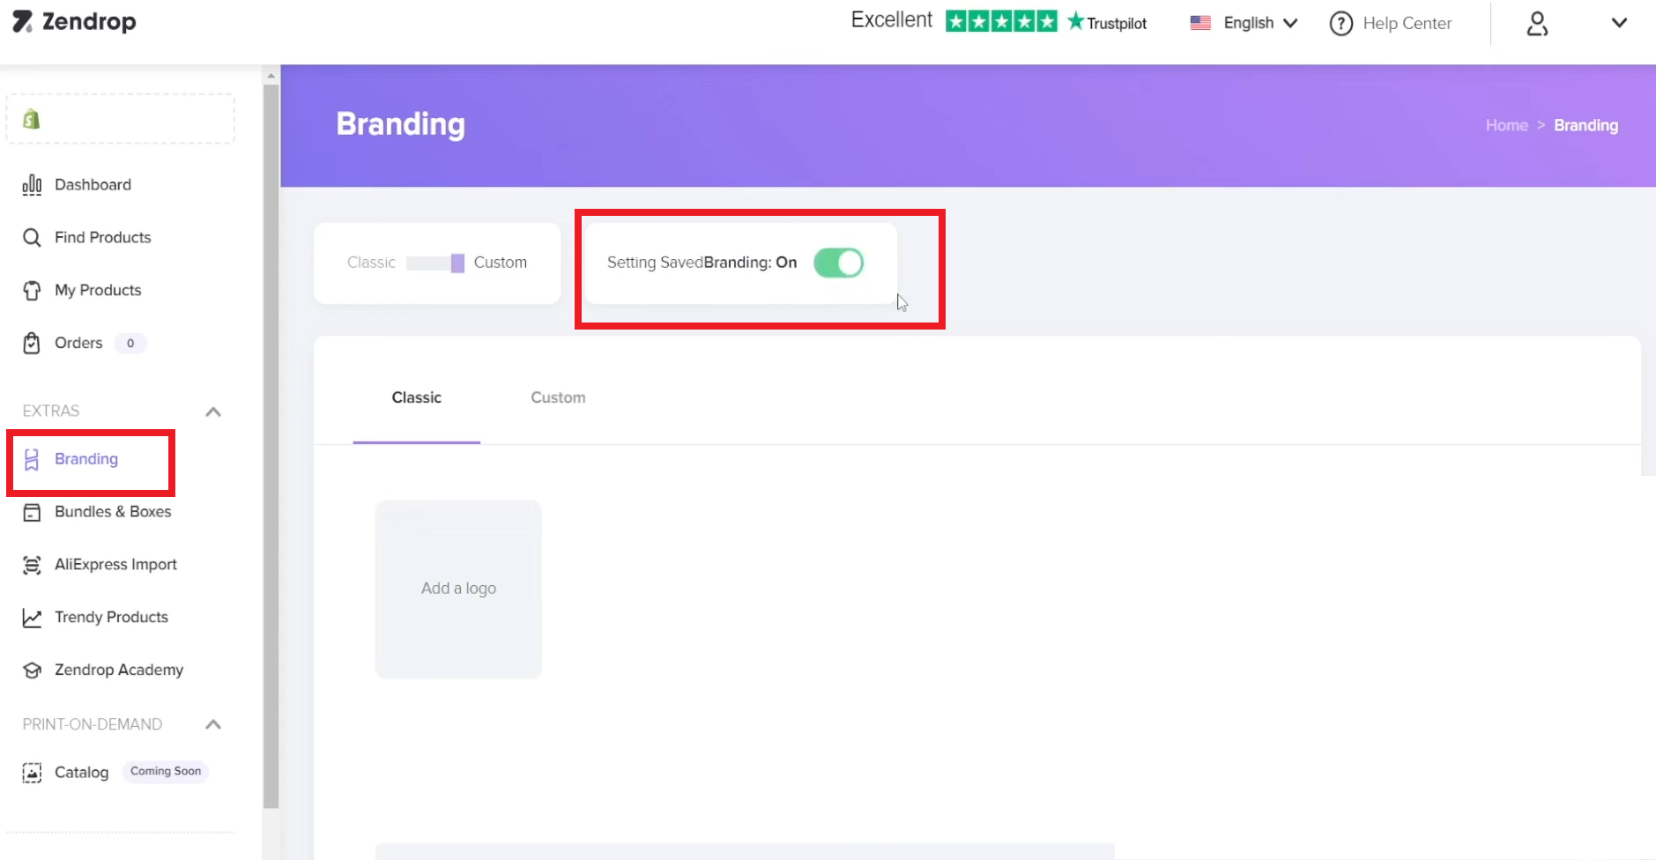Click the Zendrop logo

point(74,22)
